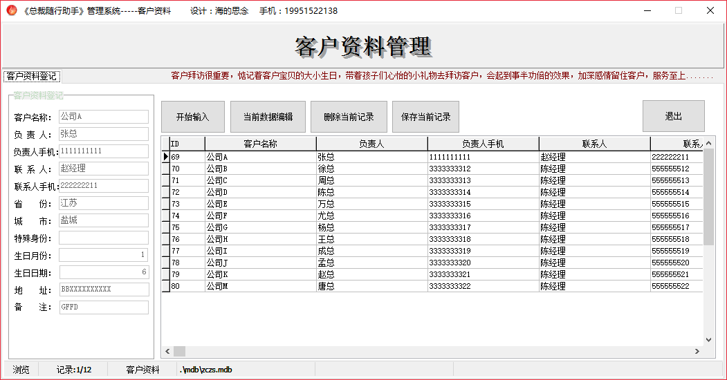Click the contact phone cell 555555518
The width and height of the screenshot is (727, 380).
coord(677,239)
